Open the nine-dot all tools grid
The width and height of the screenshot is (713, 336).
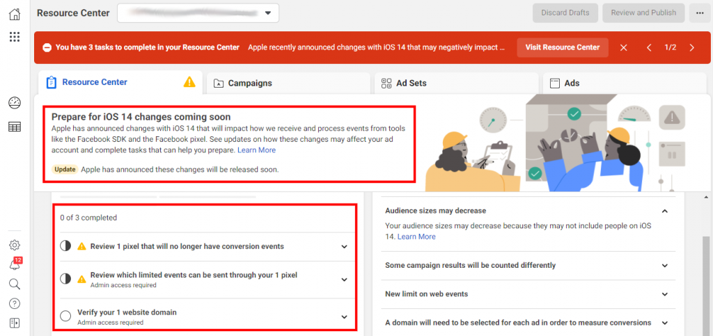(15, 37)
